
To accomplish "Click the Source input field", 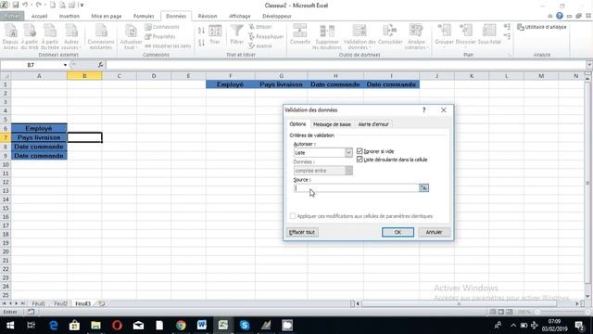I will (x=356, y=187).
